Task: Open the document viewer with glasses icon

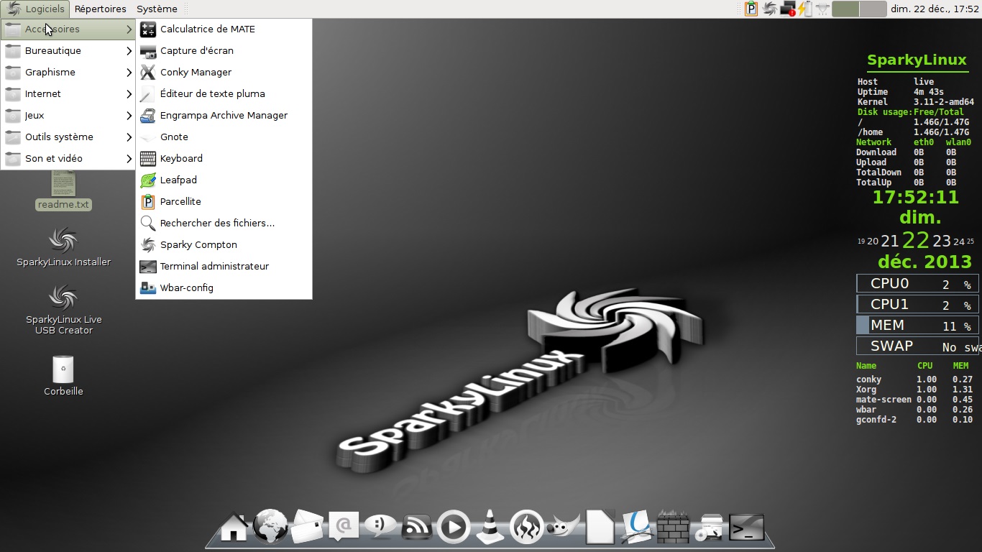Action: pyautogui.click(x=637, y=527)
